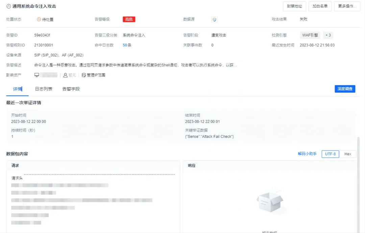365x233 pixels.
Task: Click the 结束时间 2023-08-12 22:00:01 value
Action: [x=202, y=122]
